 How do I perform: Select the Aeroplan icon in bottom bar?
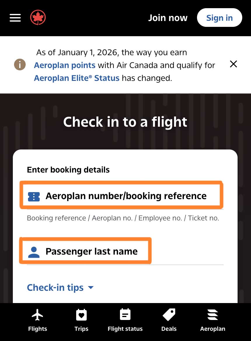[212, 315]
